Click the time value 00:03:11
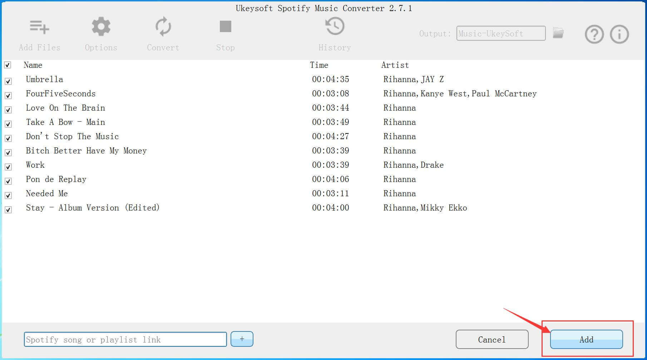 [x=331, y=193]
